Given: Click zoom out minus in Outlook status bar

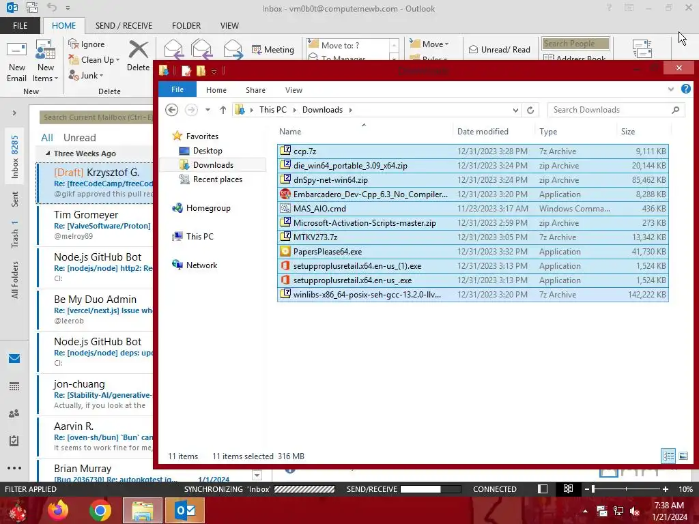Looking at the screenshot, I should pyautogui.click(x=587, y=489).
